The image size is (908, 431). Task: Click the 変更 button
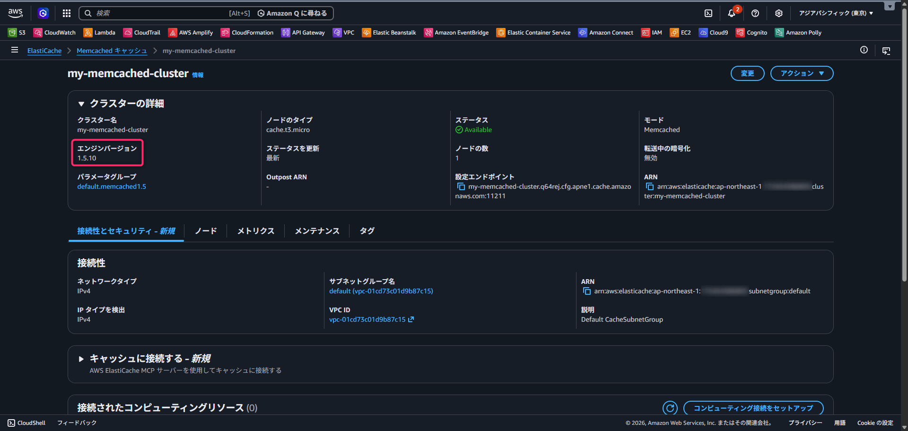click(x=747, y=73)
